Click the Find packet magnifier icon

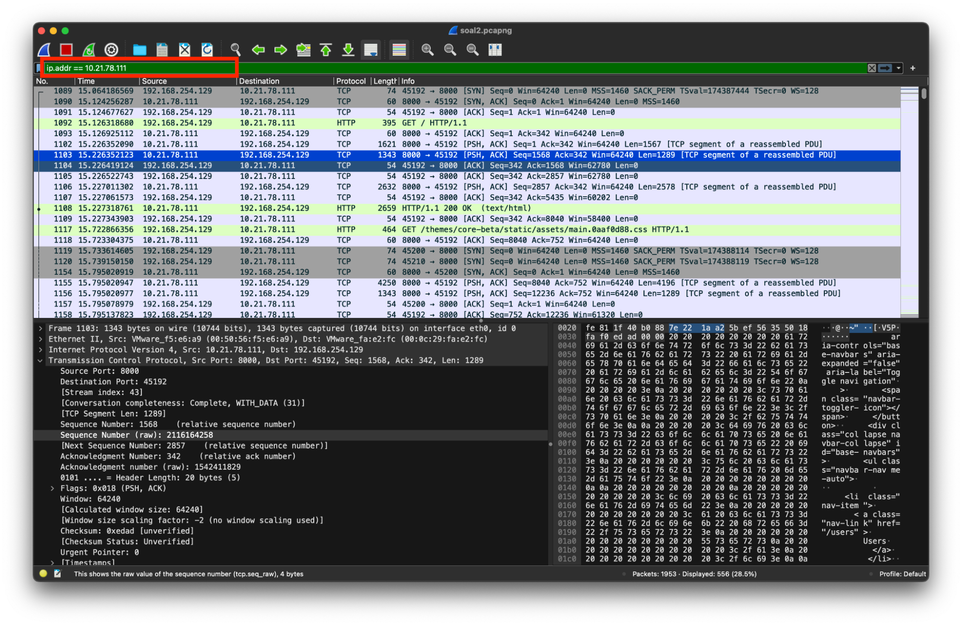coord(235,50)
